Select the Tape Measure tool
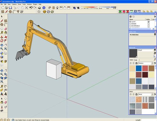Screen dimensions: 157x121 [2, 33]
